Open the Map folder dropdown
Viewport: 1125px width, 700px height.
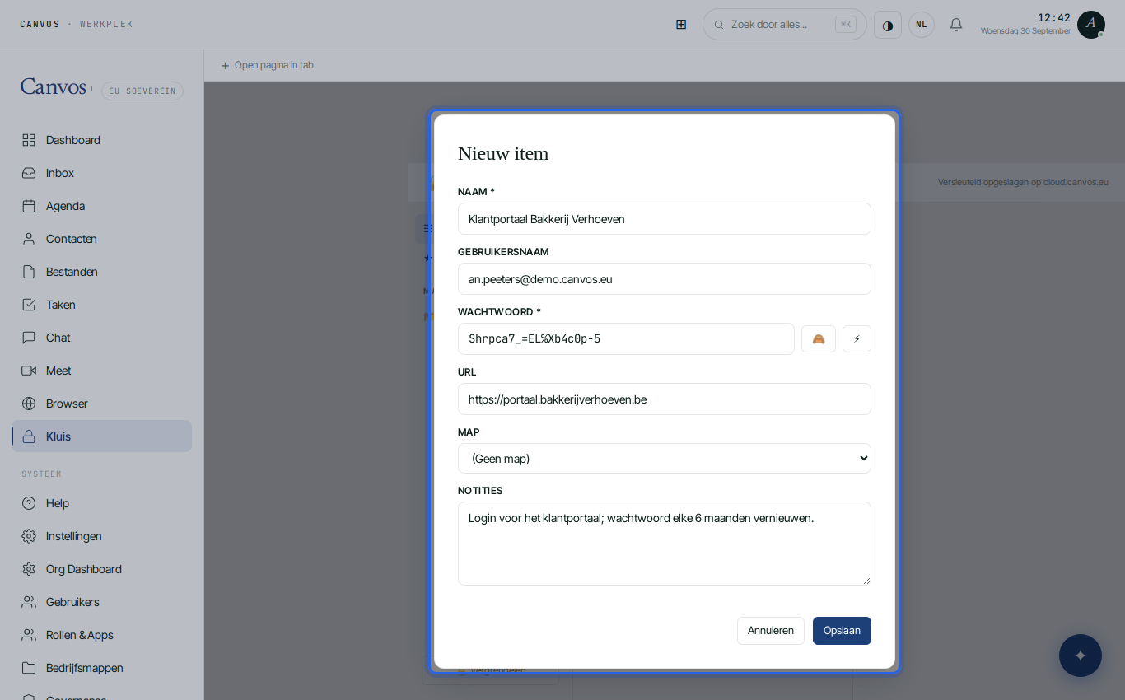click(665, 458)
